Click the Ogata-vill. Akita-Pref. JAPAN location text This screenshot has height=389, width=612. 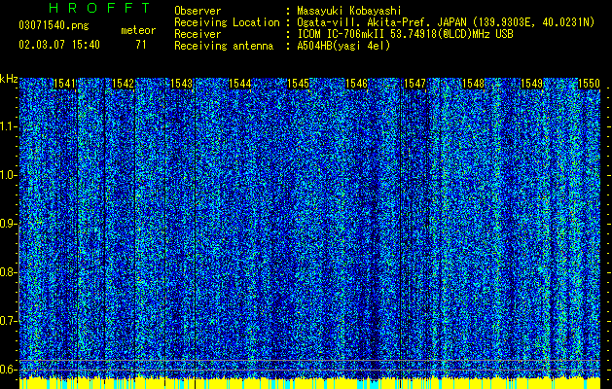click(x=446, y=22)
